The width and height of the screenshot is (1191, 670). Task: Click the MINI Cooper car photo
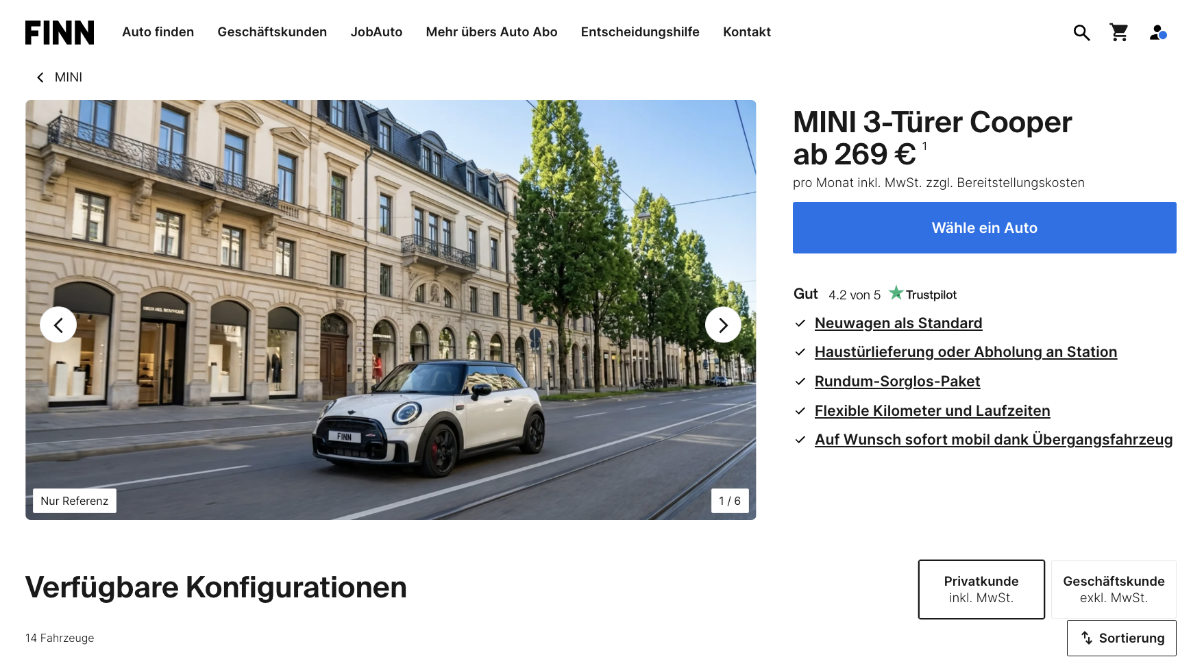click(x=391, y=310)
